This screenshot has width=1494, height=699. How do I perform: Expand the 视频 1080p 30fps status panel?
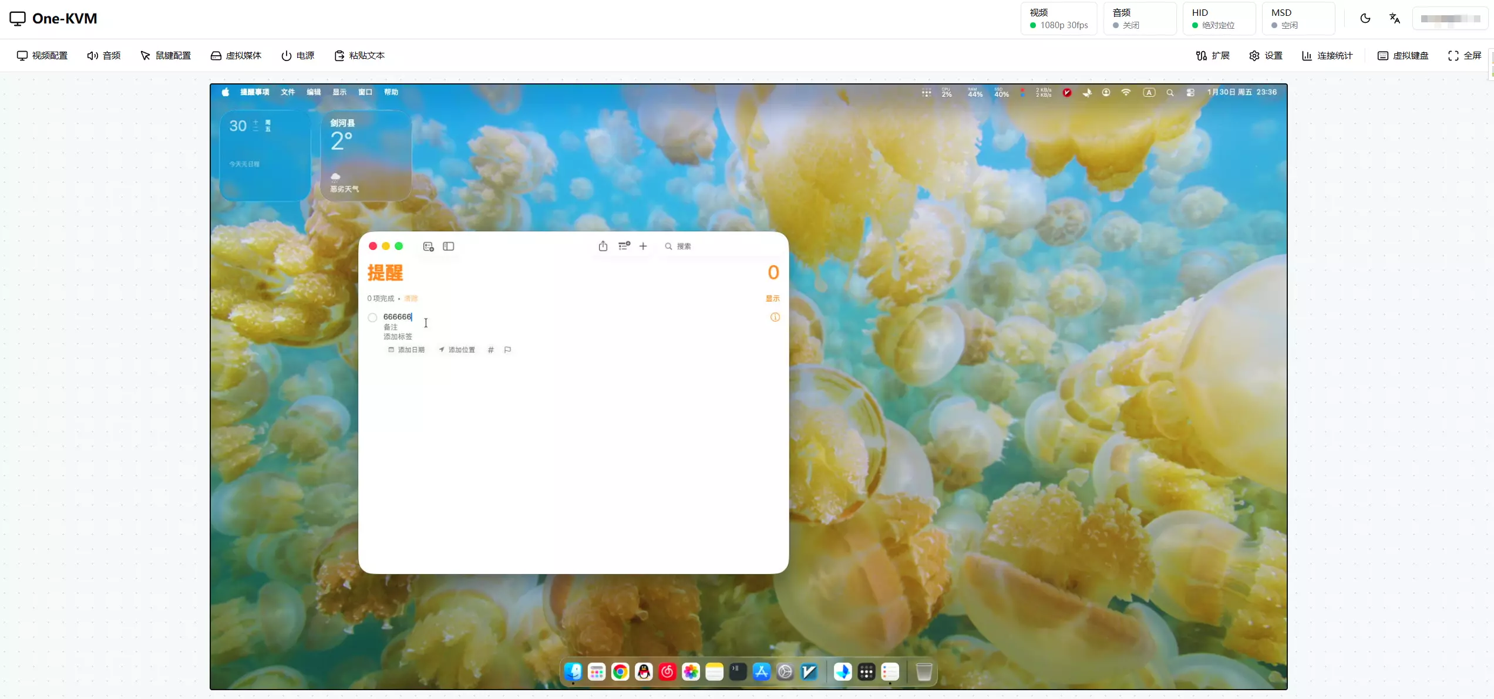click(1059, 18)
